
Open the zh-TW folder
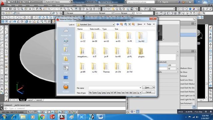[x=129, y=68]
